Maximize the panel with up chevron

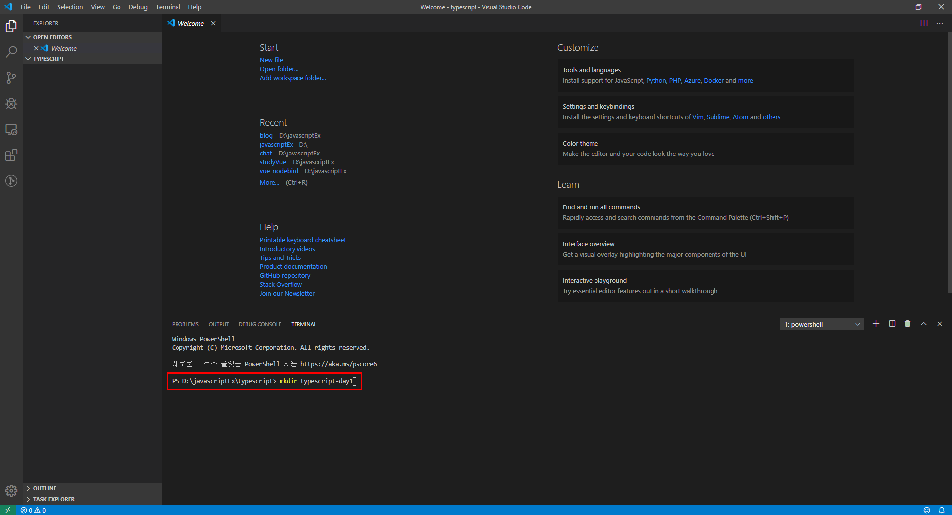pos(924,324)
